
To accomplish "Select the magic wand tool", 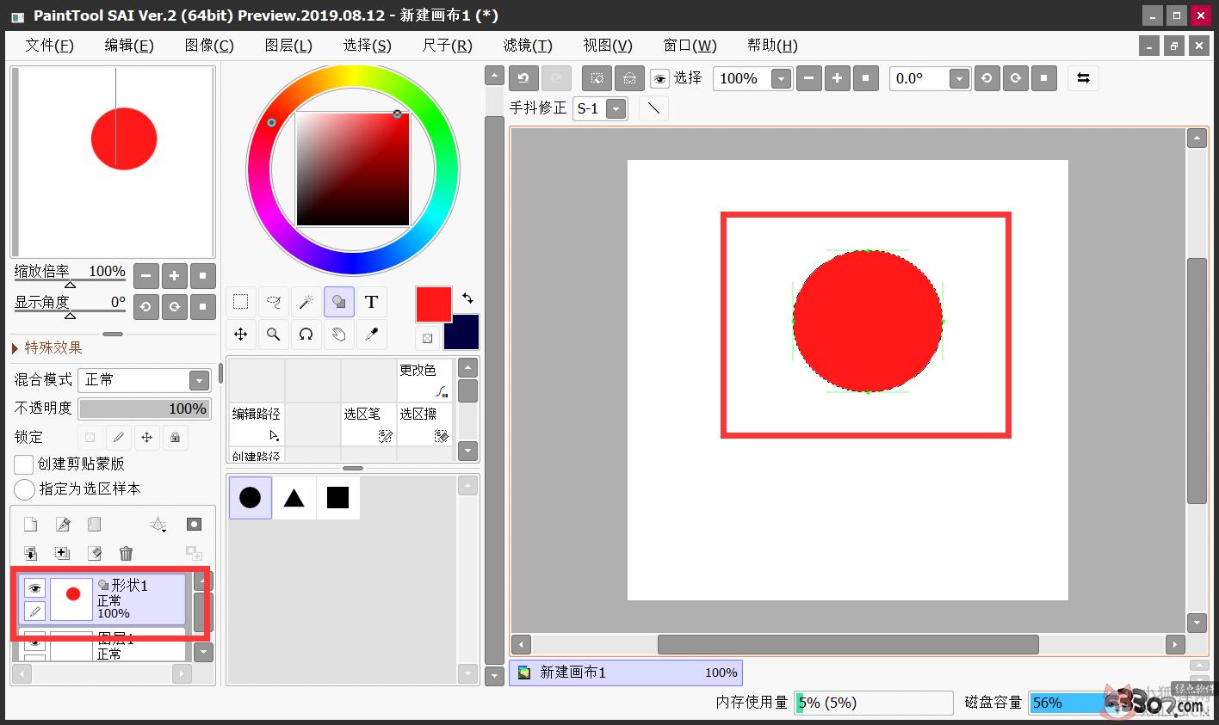I will (x=306, y=302).
